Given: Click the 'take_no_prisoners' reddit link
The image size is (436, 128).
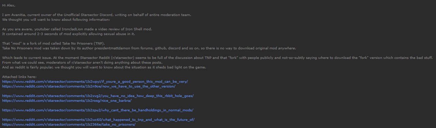Looking at the screenshot, I should [x=69, y=125].
